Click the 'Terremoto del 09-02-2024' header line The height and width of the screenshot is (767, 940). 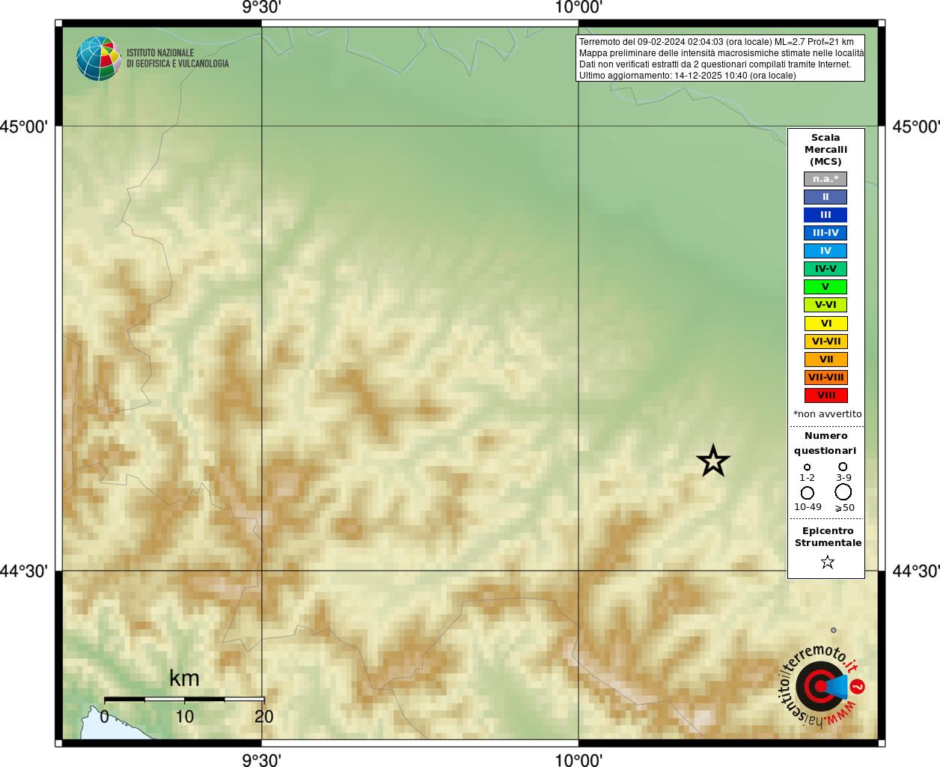pos(716,42)
